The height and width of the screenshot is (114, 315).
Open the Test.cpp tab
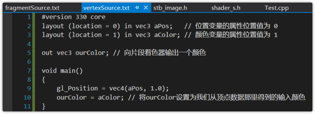click(277, 8)
